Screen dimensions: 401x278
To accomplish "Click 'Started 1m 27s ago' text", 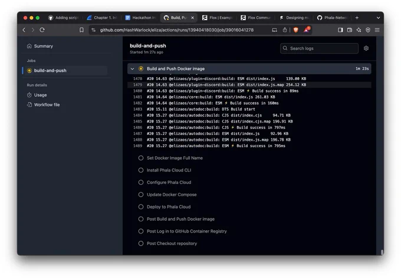I will [x=146, y=52].
